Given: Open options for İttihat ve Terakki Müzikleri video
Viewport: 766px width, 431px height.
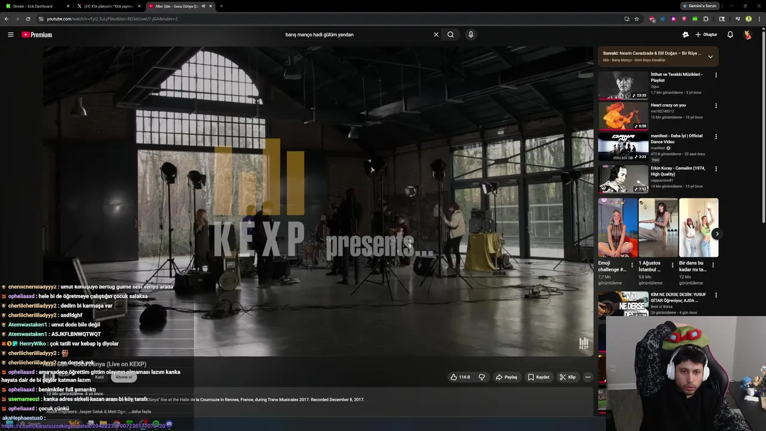Looking at the screenshot, I should tap(716, 75).
